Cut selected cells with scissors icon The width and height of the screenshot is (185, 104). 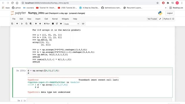pyautogui.click(x=22, y=24)
